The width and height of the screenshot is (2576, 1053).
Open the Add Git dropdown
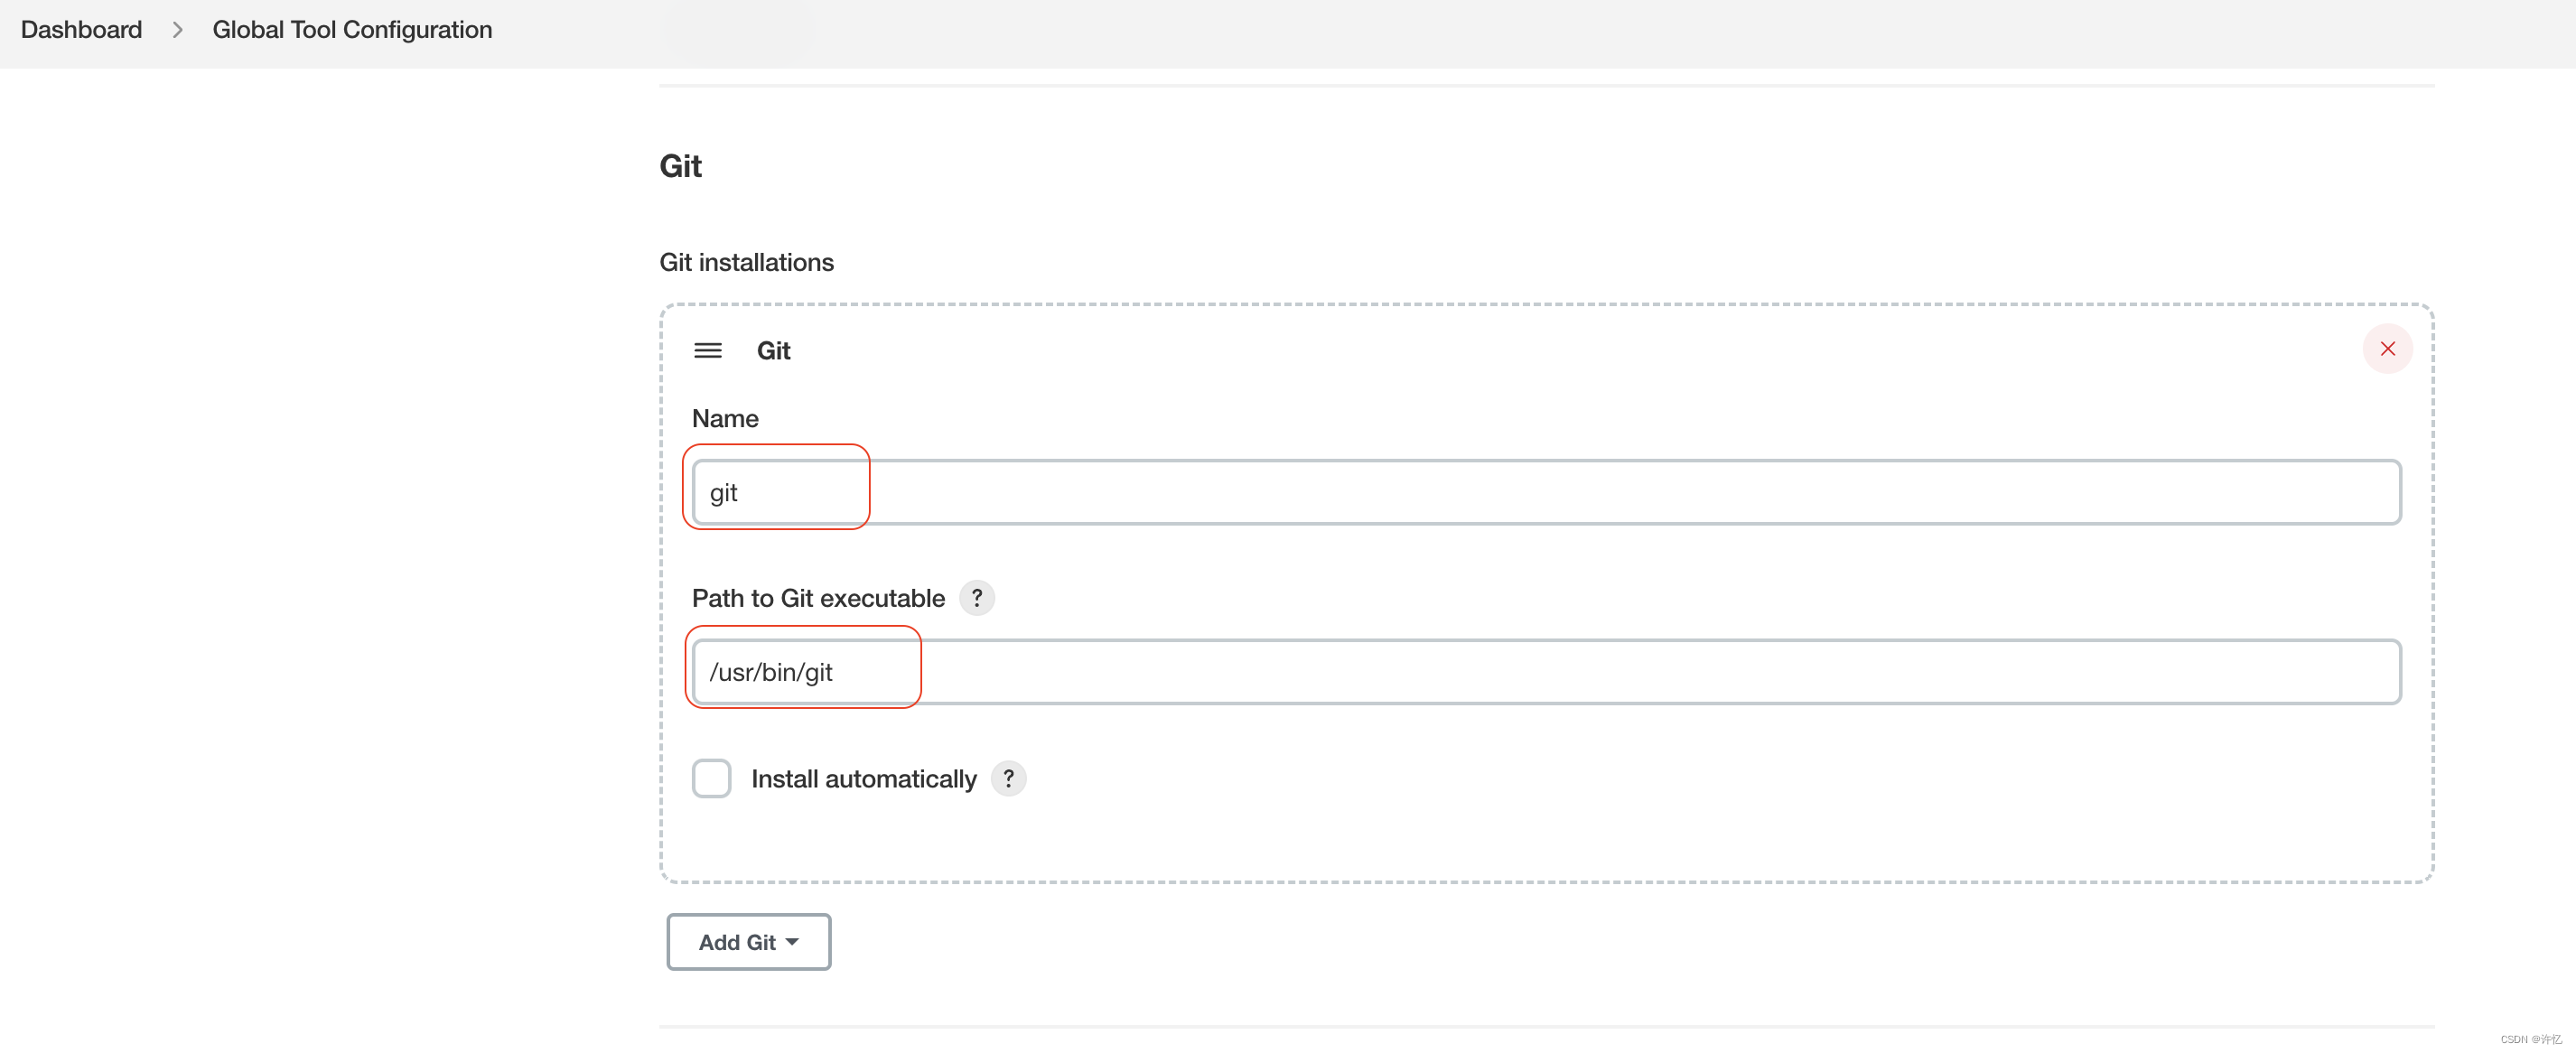coord(748,941)
